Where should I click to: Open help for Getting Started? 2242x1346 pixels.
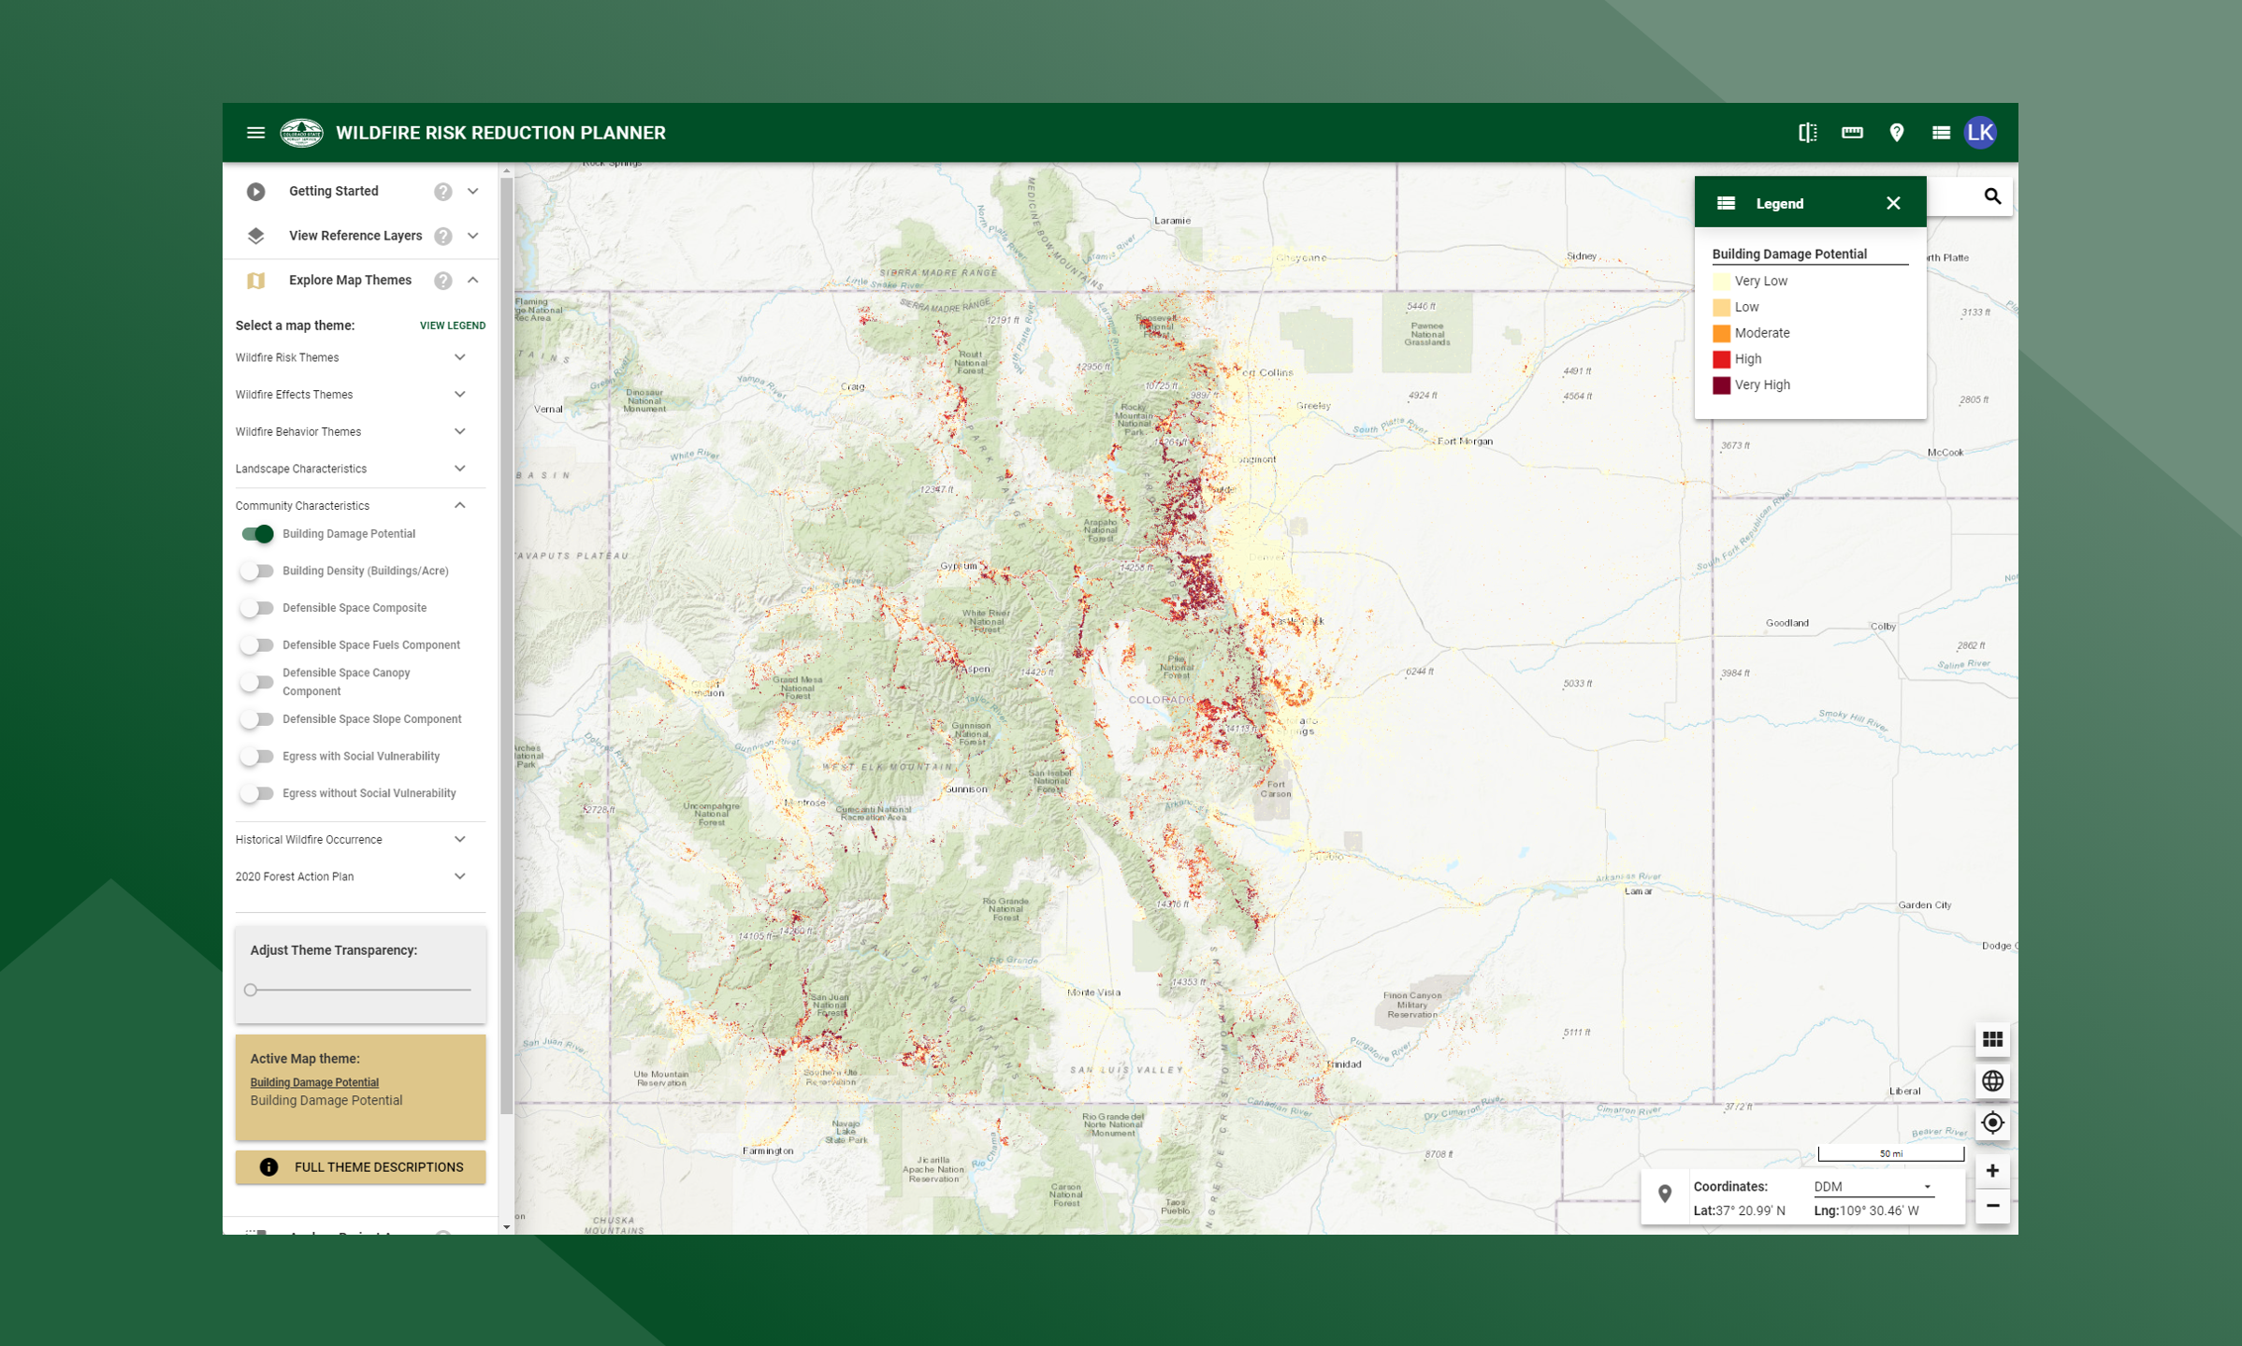(x=443, y=192)
